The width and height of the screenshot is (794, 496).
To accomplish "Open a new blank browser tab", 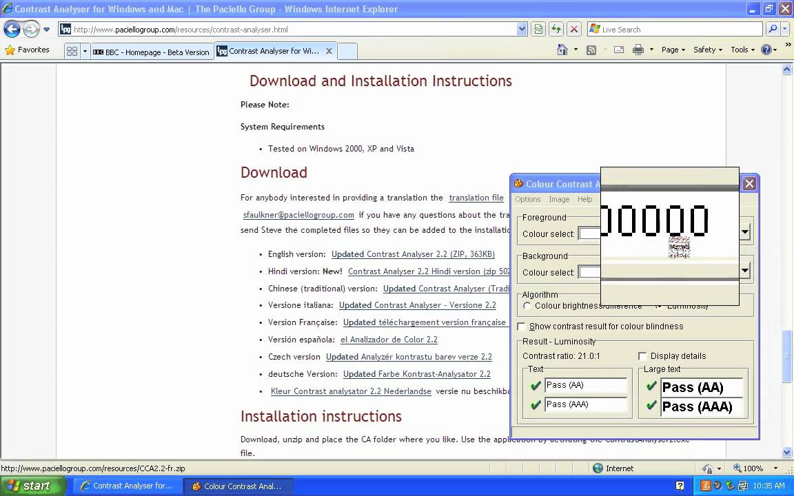I will pyautogui.click(x=347, y=51).
